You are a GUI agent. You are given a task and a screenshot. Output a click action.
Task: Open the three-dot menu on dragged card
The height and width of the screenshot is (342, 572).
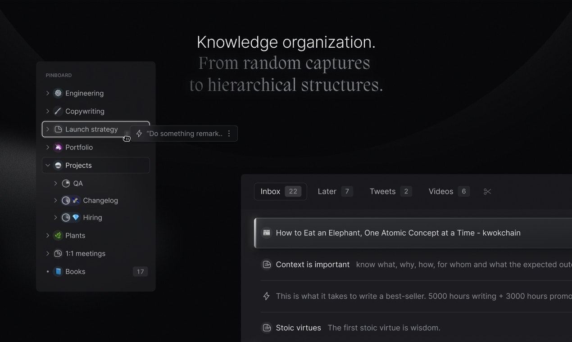229,134
